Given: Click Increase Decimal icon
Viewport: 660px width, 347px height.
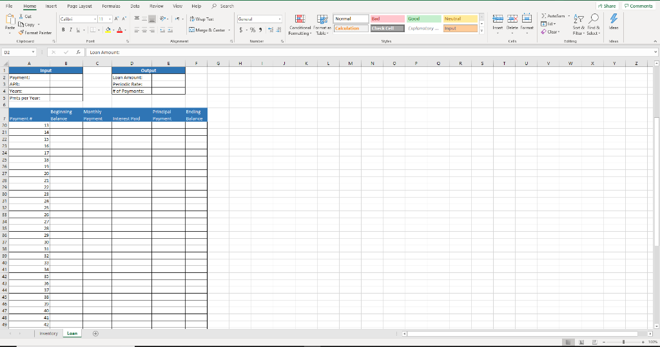Looking at the screenshot, I should tap(271, 30).
